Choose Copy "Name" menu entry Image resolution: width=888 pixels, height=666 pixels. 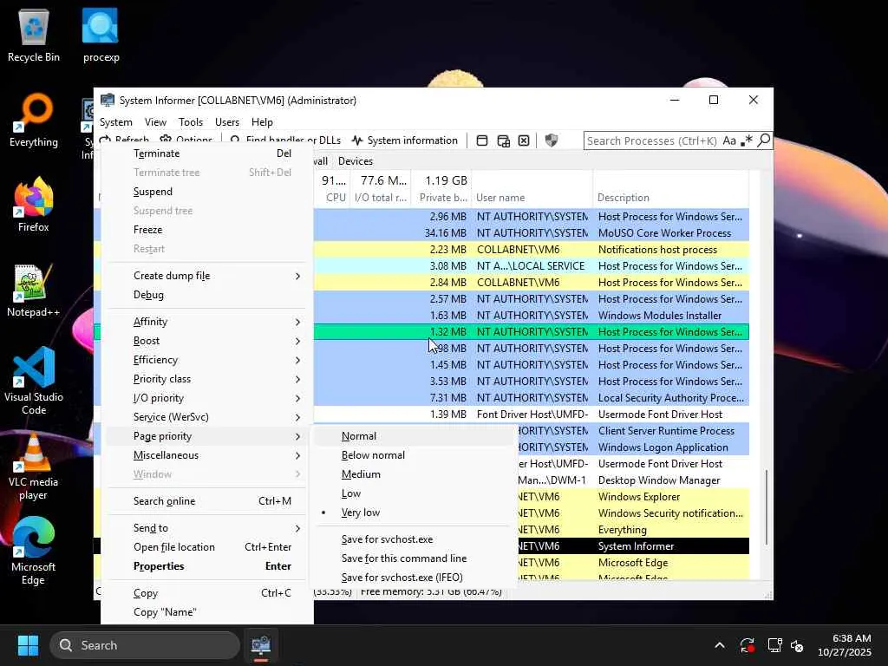206,612
